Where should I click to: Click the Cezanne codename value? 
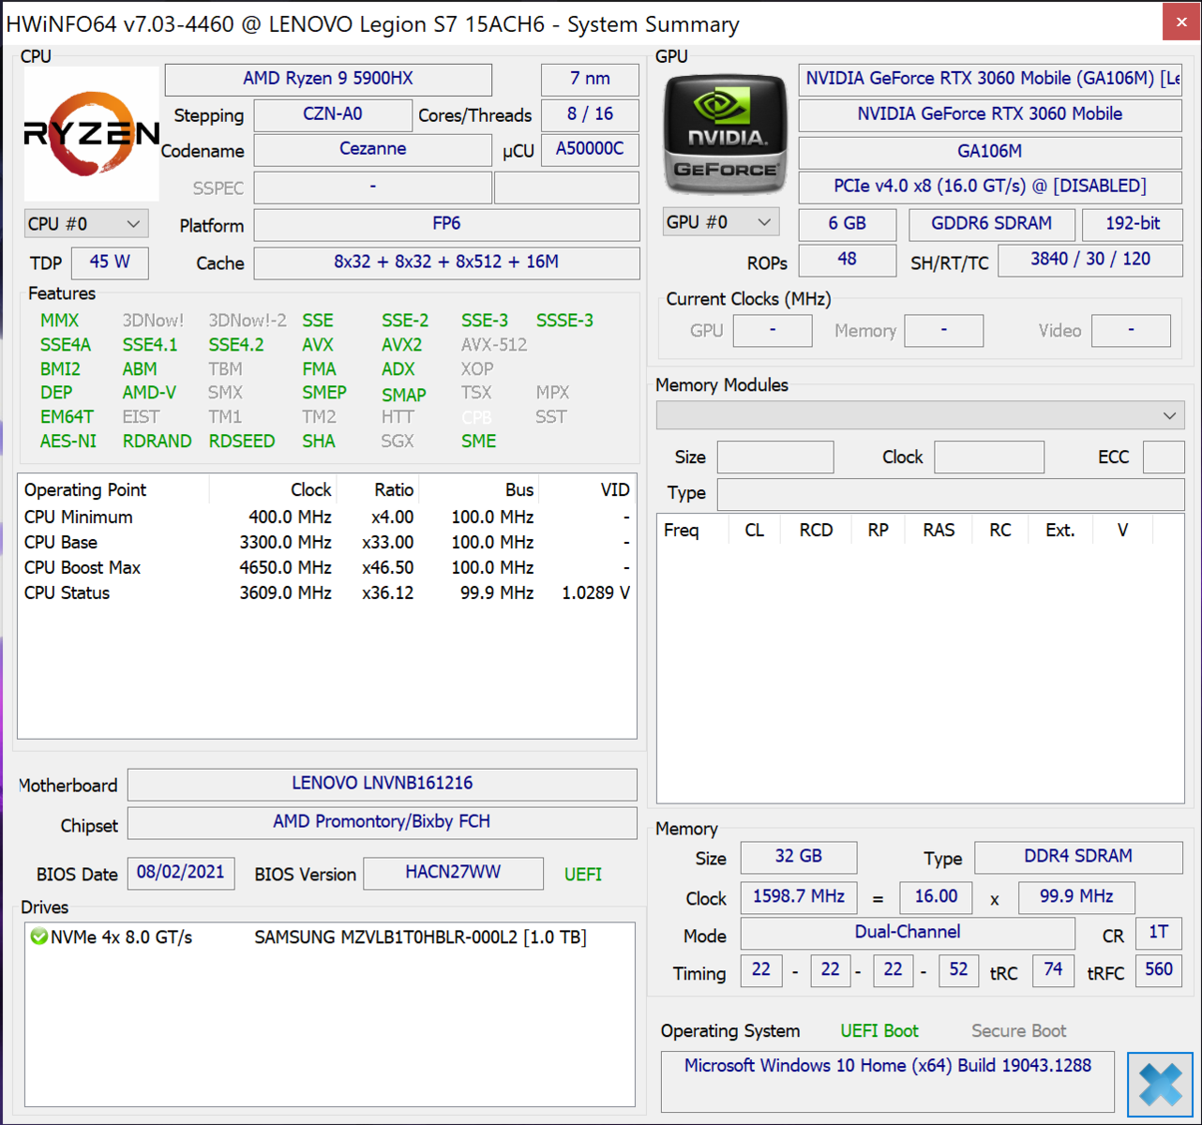[x=373, y=149]
